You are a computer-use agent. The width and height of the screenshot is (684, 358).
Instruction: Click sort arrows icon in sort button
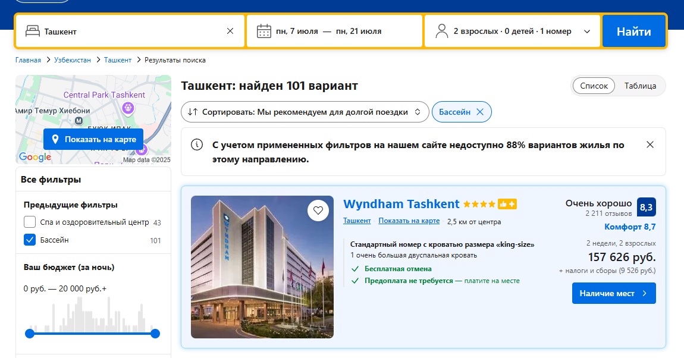point(193,112)
